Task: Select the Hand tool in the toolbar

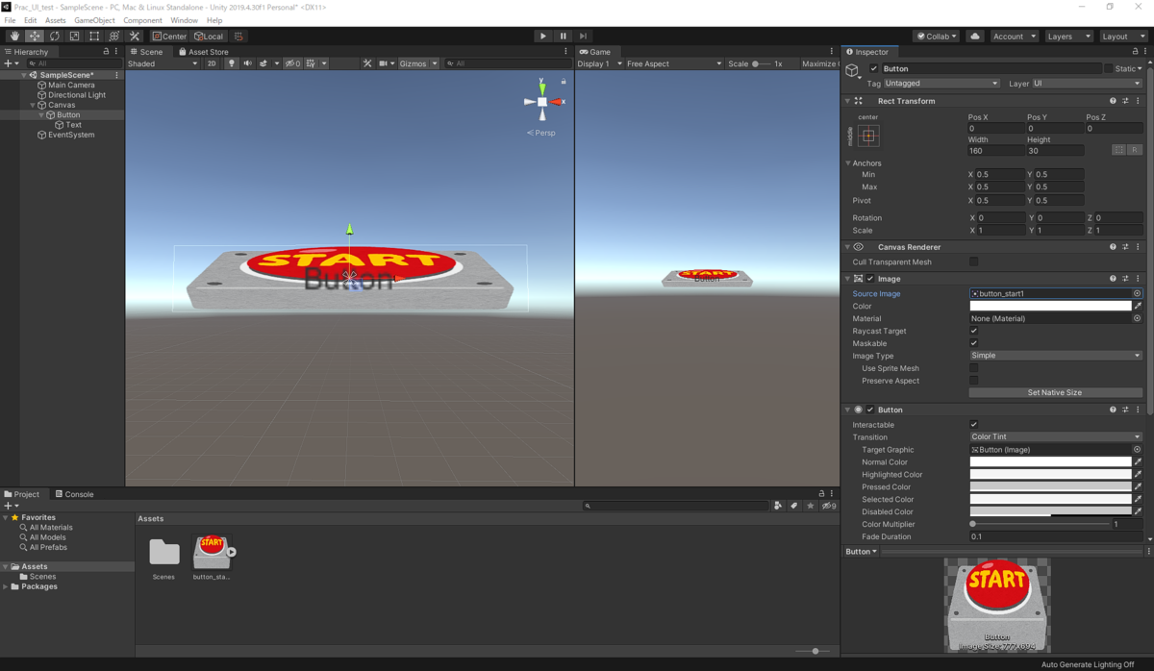Action: pyautogui.click(x=14, y=37)
